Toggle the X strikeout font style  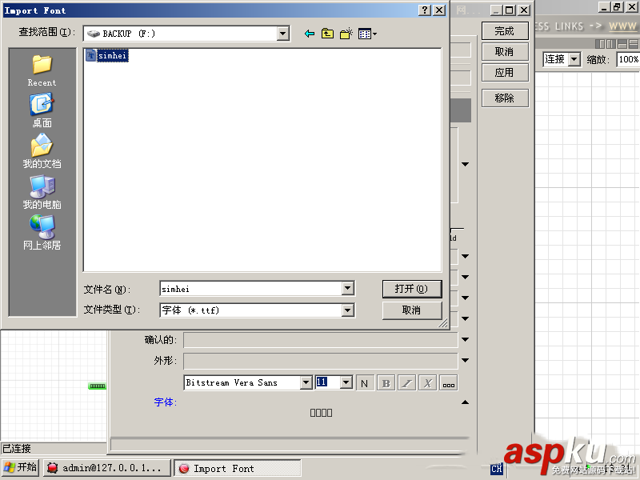coord(428,383)
